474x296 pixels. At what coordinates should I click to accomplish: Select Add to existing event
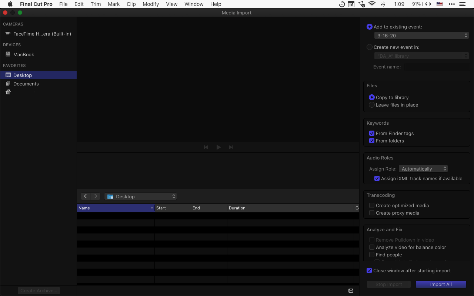point(369,27)
